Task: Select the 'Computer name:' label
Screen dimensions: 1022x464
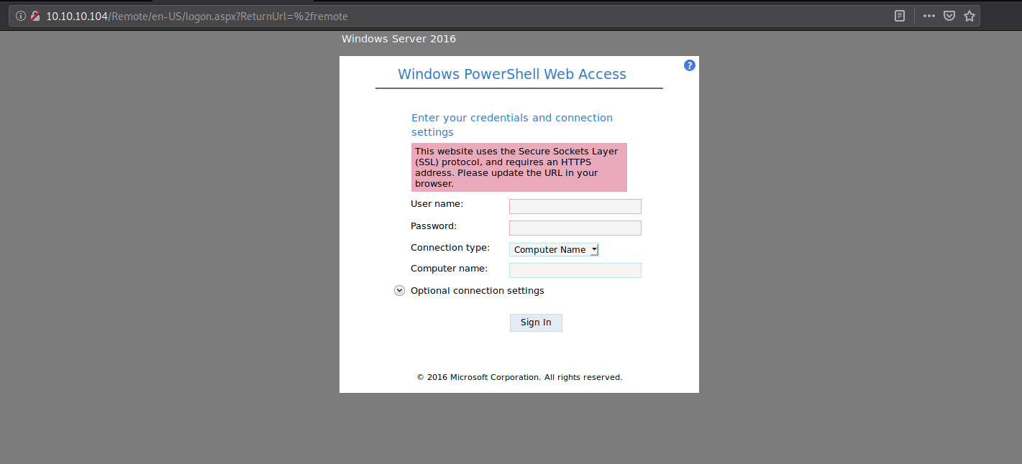Action: tap(449, 269)
